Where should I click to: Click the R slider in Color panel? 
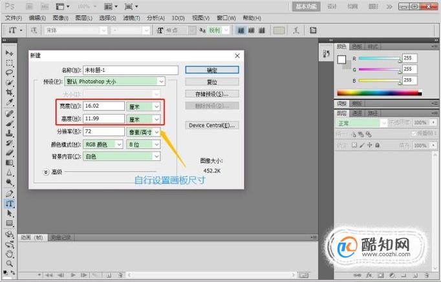click(380, 59)
